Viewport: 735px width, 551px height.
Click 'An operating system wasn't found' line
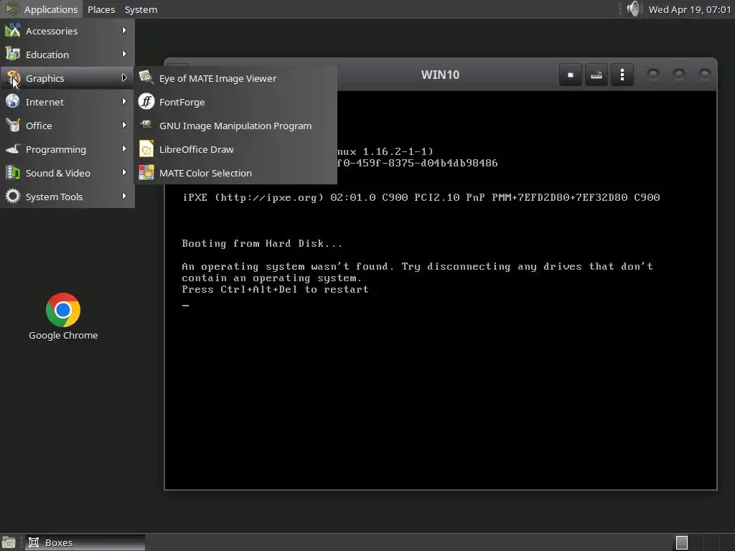[x=417, y=266]
